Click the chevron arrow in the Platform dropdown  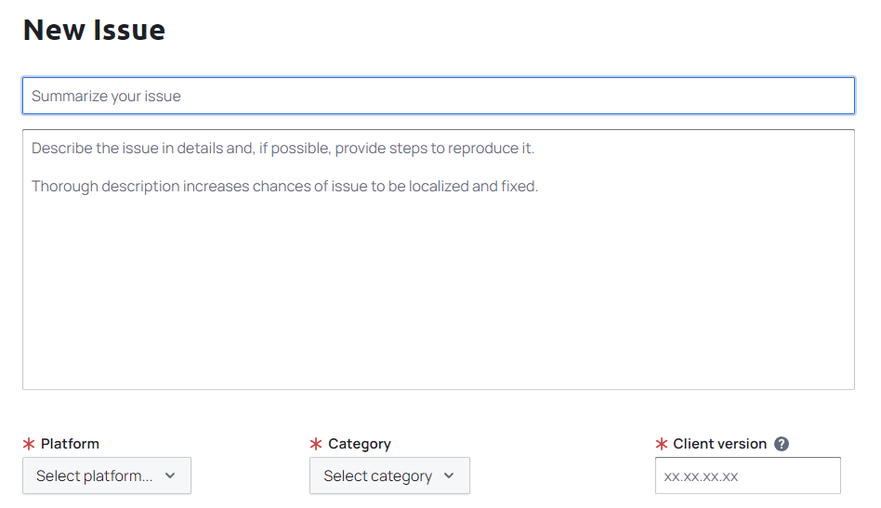[170, 475]
